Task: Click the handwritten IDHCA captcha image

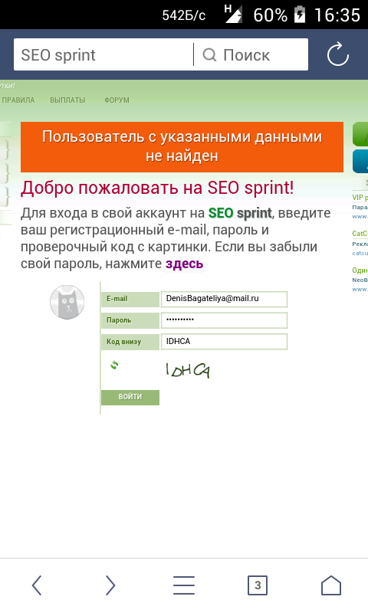Action: pos(188,369)
